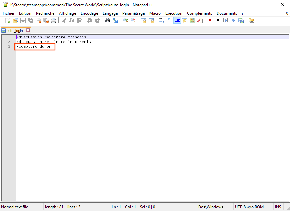
Task: Click "Dos\Windows" line-ending status entry
Action: pos(211,207)
